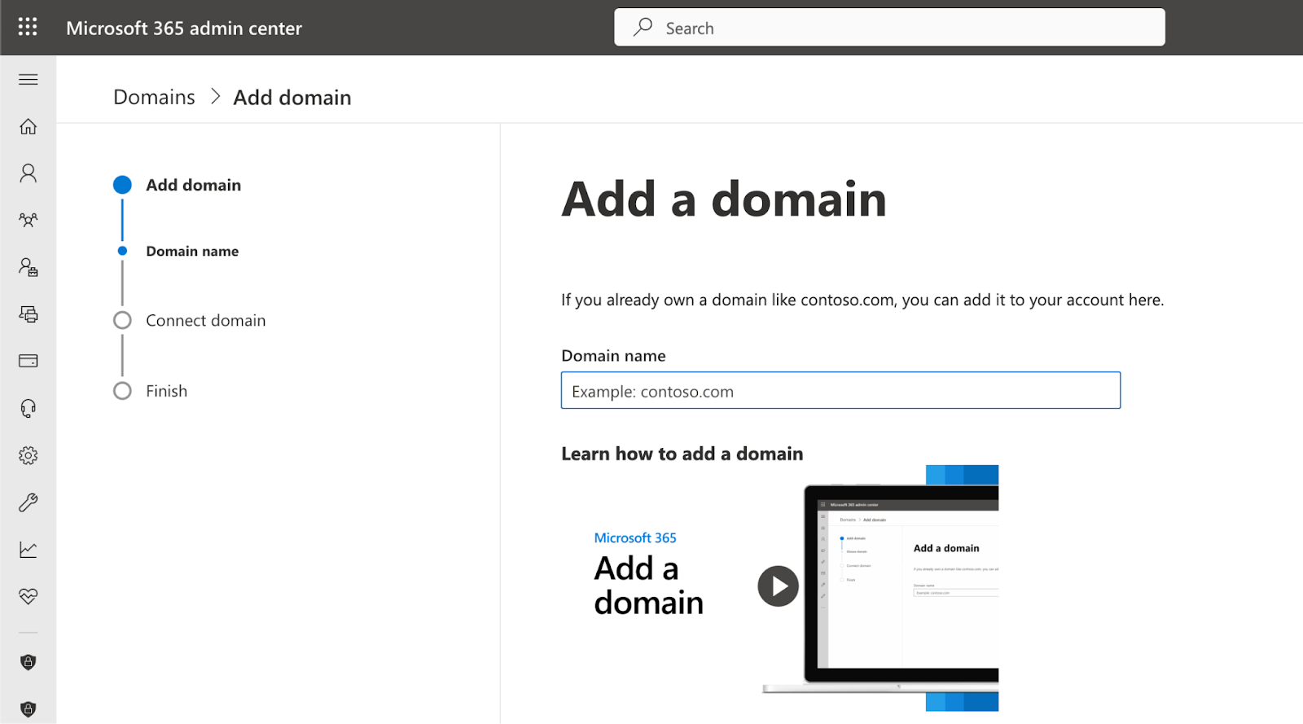Viewport: 1303px width, 724px height.
Task: Open Teams & groups sidebar icon
Action: pyautogui.click(x=29, y=220)
